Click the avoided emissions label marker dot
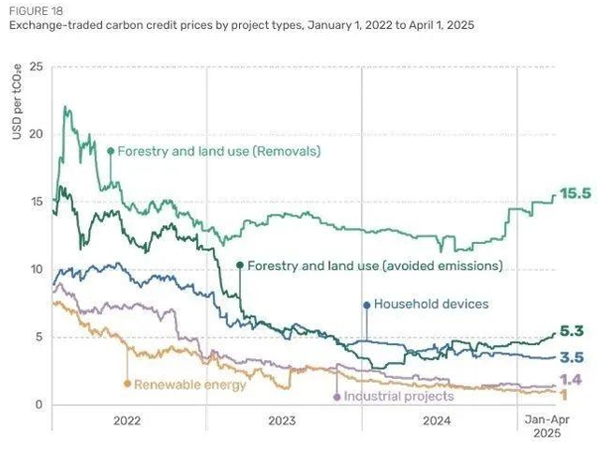613x453 pixels. [240, 265]
